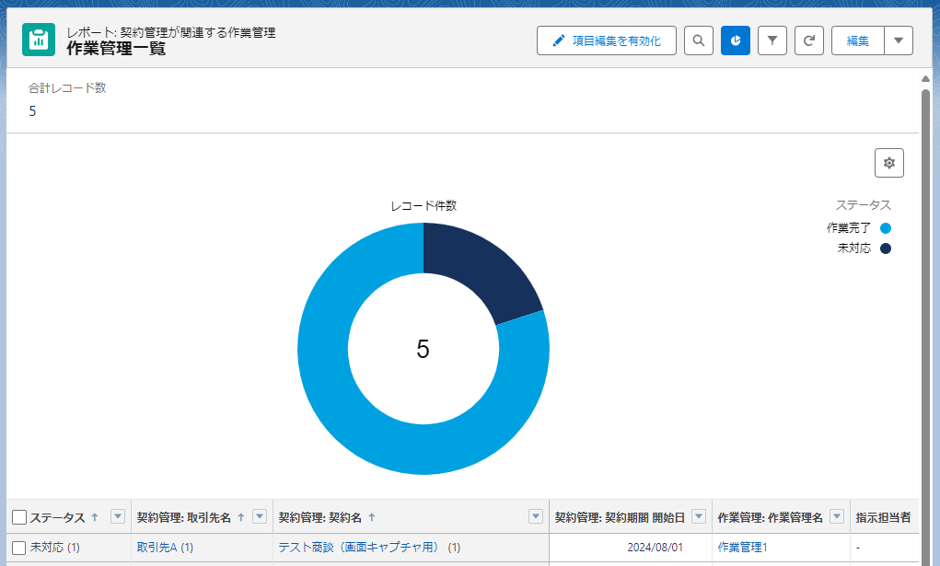This screenshot has width=940, height=566.
Task: Check the ステータス header select-all checkbox
Action: coord(19,517)
